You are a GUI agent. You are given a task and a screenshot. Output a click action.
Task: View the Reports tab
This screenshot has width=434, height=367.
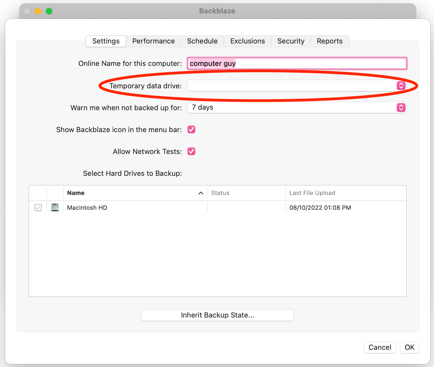coord(330,41)
